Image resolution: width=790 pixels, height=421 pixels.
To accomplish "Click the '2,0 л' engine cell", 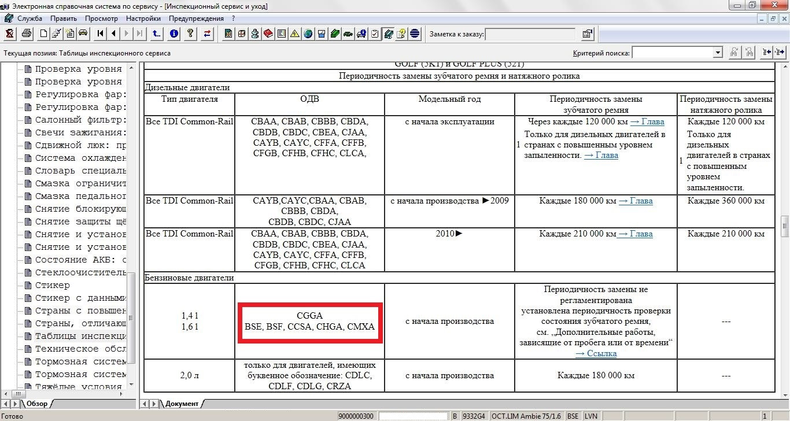I will tap(189, 375).
